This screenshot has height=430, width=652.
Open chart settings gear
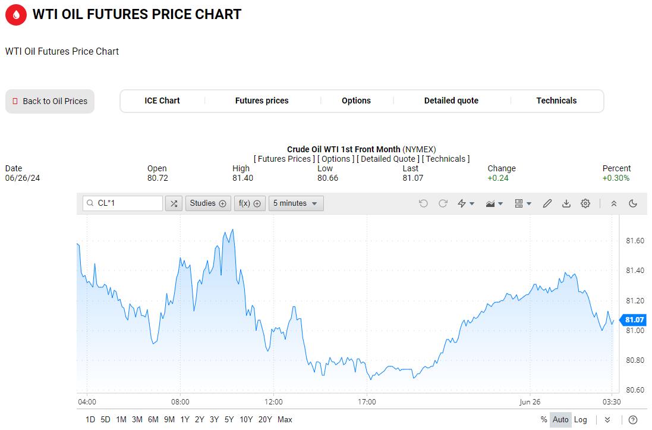click(x=585, y=203)
